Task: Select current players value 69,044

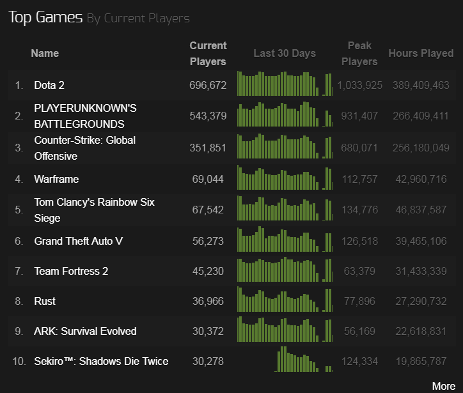Action: click(x=208, y=179)
